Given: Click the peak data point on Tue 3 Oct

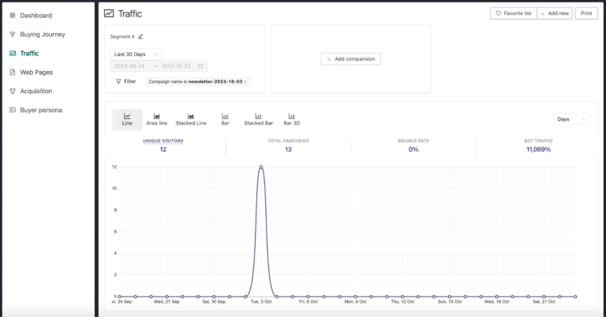Looking at the screenshot, I should [x=260, y=167].
